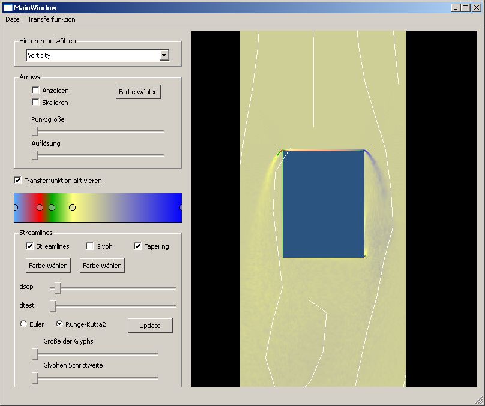The width and height of the screenshot is (485, 406).
Task: Enable the Glyph checkbox
Action: point(89,246)
